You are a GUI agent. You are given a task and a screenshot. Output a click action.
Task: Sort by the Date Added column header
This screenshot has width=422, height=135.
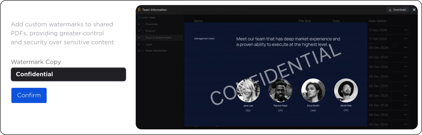pos(377,21)
